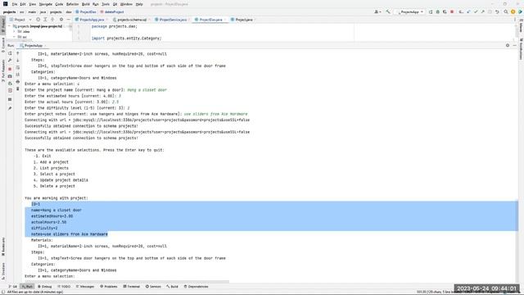
Task: Open the Services tool window button
Action: click(153, 287)
